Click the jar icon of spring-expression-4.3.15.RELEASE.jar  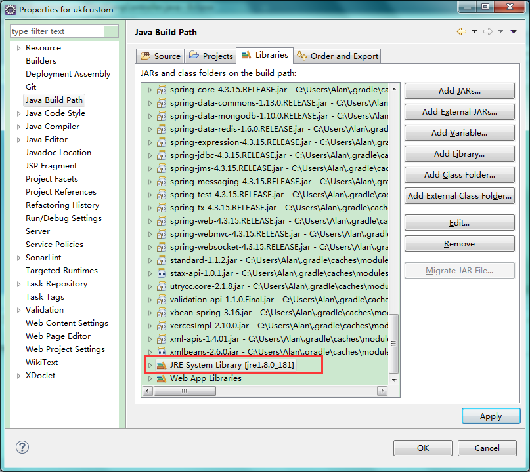click(162, 142)
